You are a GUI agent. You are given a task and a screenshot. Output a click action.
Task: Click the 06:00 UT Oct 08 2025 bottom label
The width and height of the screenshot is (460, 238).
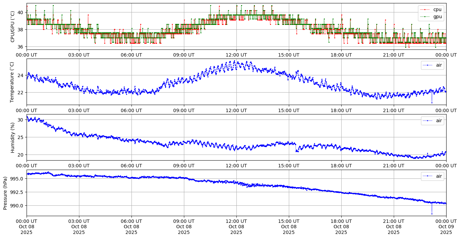click(131, 227)
